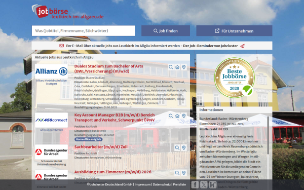Click the Bundesland: Baden-Württemberg text
The height and width of the screenshot is (190, 304).
224,119
